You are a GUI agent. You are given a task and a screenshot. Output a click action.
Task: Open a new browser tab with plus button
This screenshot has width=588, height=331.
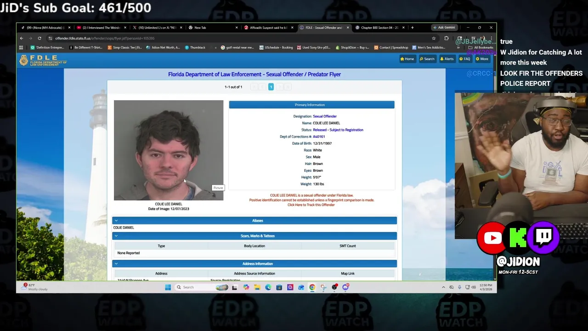(x=412, y=28)
